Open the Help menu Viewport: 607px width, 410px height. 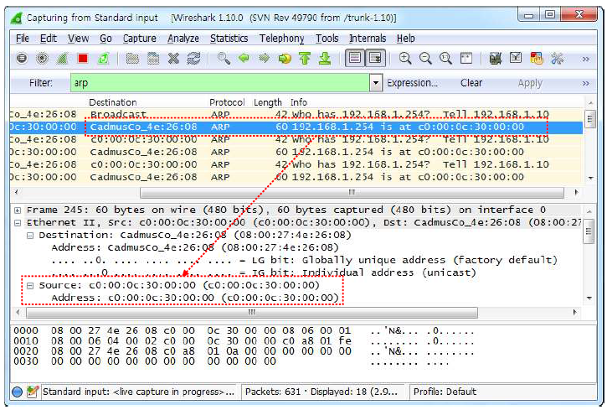[406, 39]
